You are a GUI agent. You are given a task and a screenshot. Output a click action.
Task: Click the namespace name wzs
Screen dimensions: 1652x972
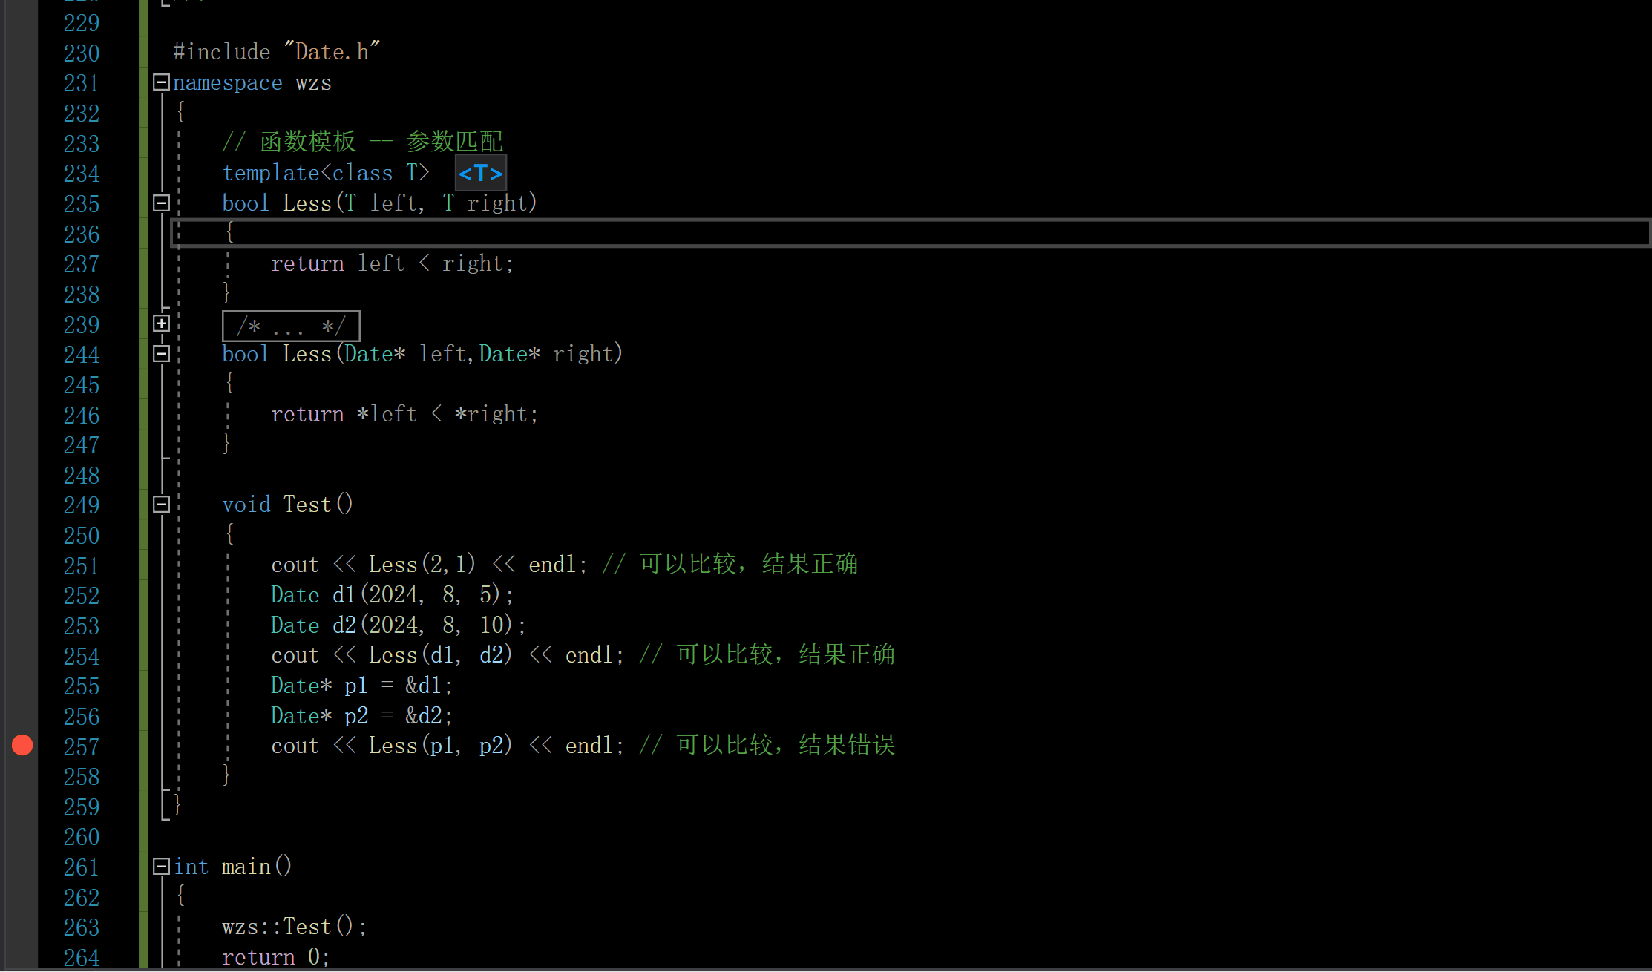click(313, 83)
